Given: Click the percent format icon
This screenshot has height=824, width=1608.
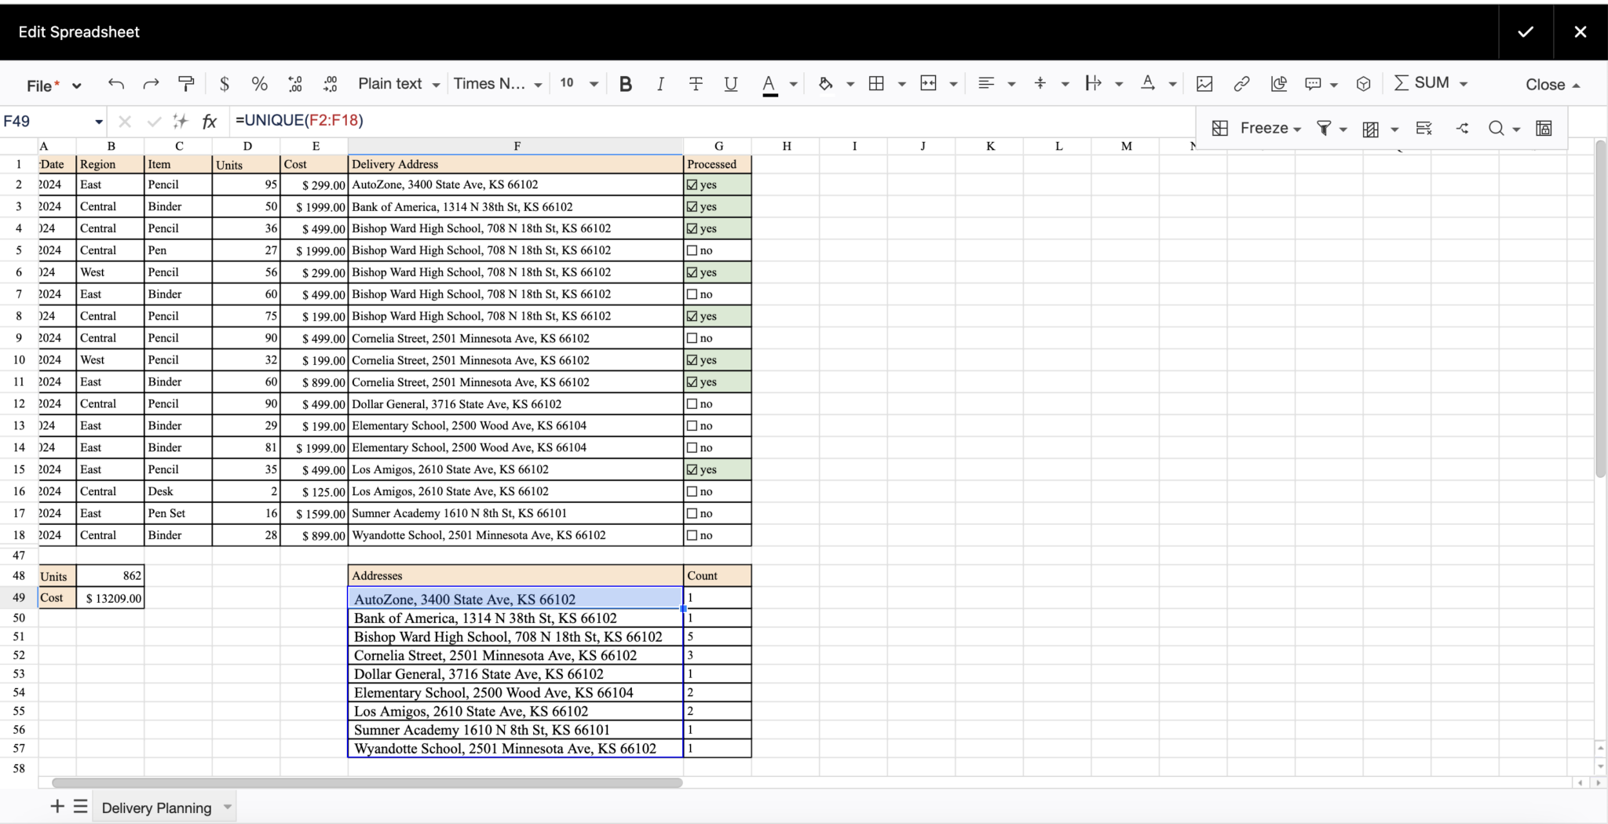Looking at the screenshot, I should point(259,83).
